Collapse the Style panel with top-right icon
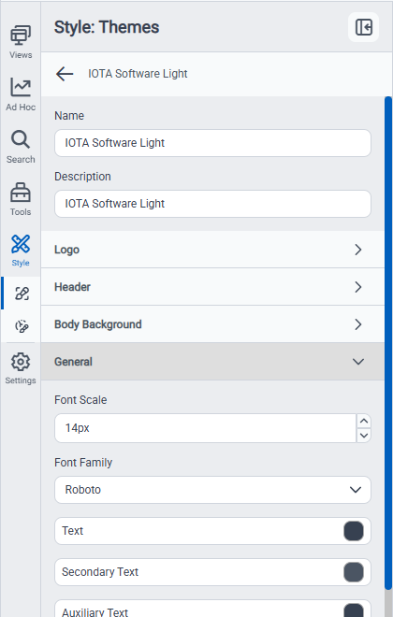Viewport: 393px width, 617px height. pyautogui.click(x=363, y=27)
